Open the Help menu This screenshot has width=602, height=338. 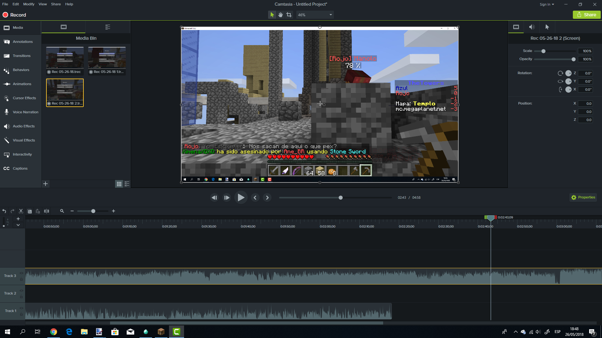[x=69, y=4]
